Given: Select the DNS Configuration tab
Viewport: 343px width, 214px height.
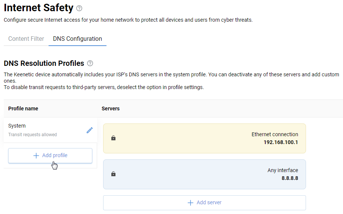Looking at the screenshot, I should click(77, 39).
